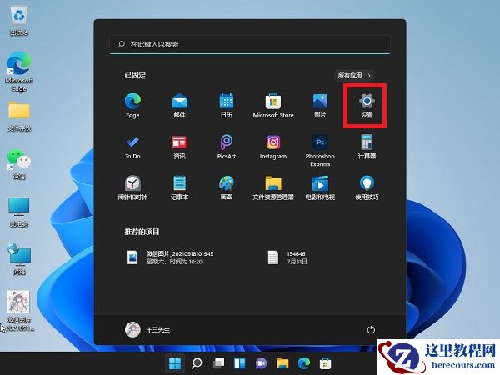The height and width of the screenshot is (375, 500).
Task: Select the WeChat (微信) desktop shortcut
Action: [x=19, y=164]
